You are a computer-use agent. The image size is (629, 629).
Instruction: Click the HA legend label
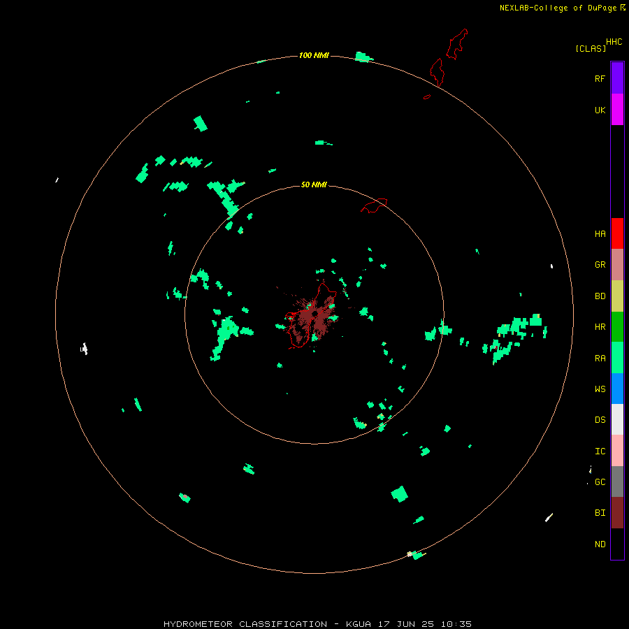point(600,234)
